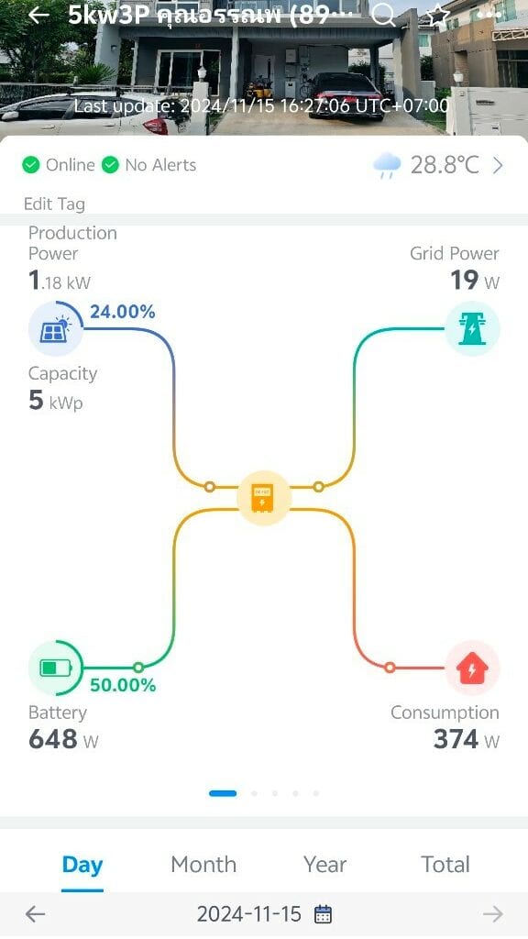Tap the grid power tower icon
This screenshot has height=939, width=528.
(x=472, y=329)
